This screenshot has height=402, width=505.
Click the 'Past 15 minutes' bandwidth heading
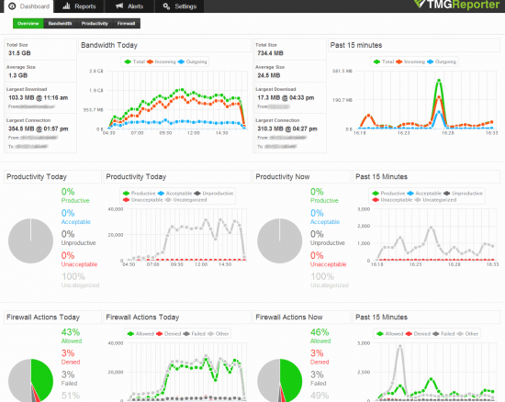tap(356, 45)
